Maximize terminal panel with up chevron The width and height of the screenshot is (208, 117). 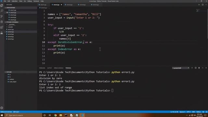[202, 68]
